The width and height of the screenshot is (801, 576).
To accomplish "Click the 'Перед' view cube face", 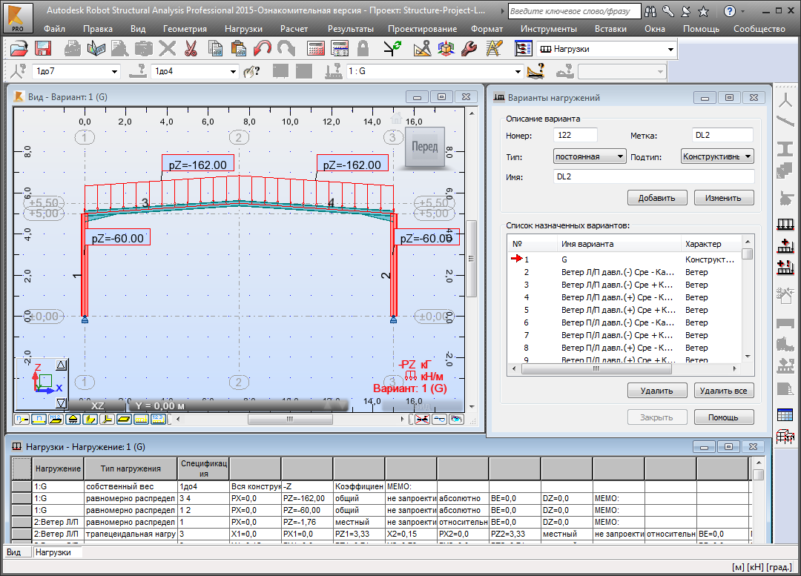I will (x=425, y=147).
